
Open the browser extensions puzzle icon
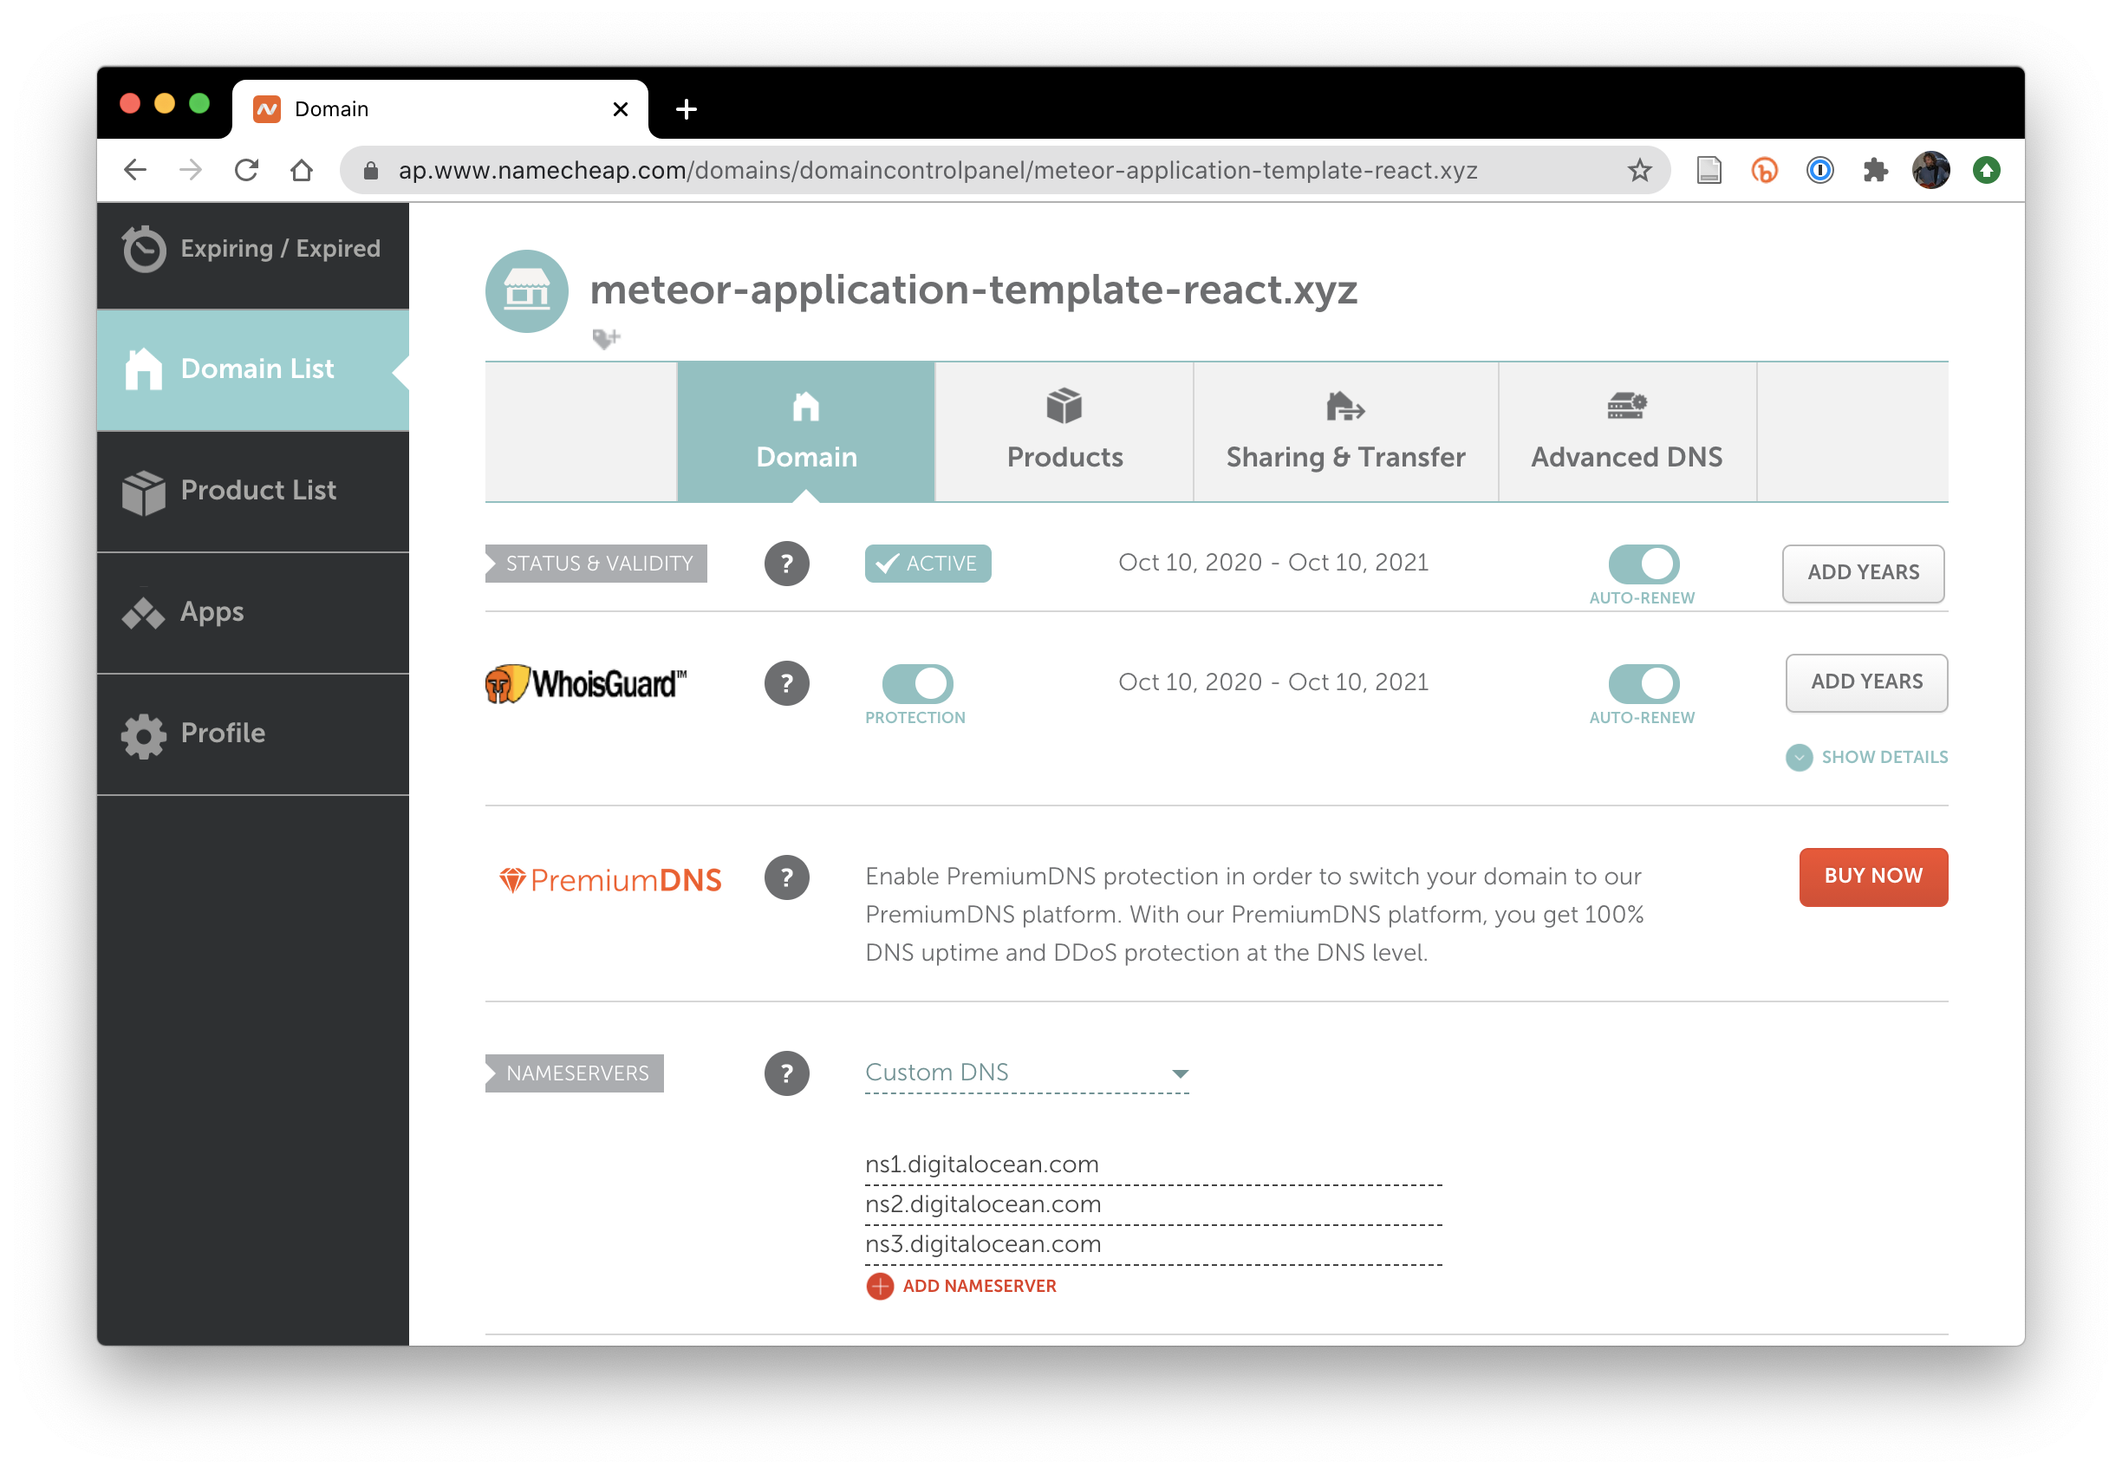pos(1875,170)
